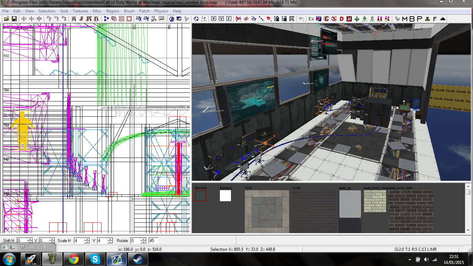This screenshot has width=473, height=266.
Task: Open the Patch menu
Action: [x=144, y=11]
